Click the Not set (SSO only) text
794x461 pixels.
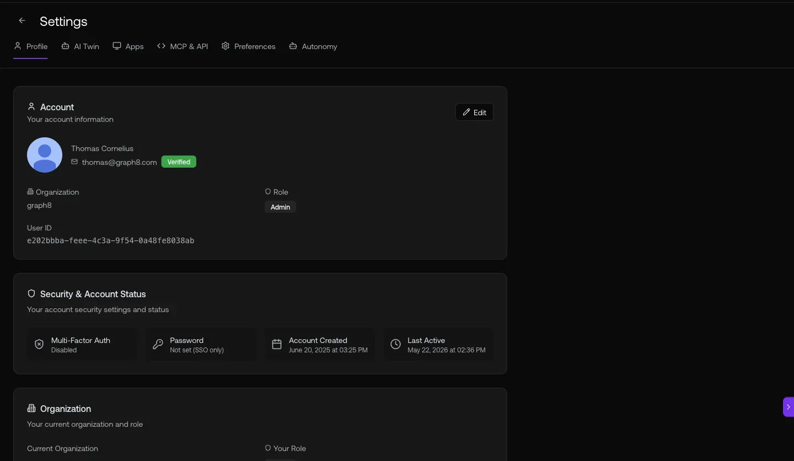point(197,350)
